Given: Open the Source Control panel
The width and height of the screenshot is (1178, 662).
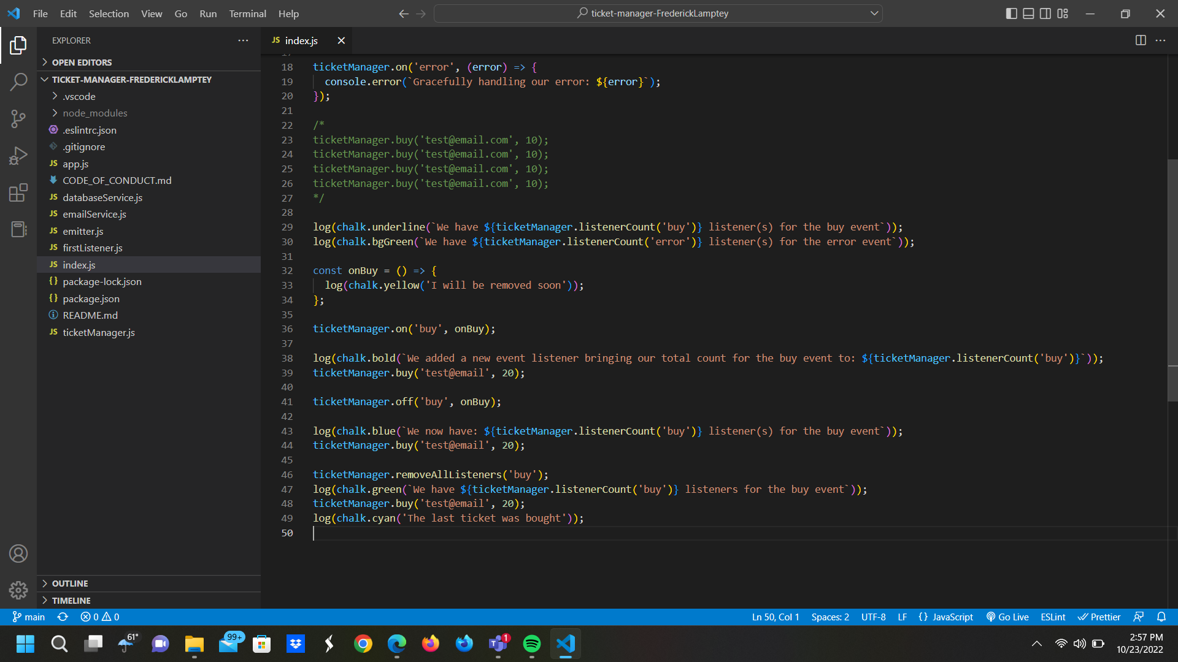Looking at the screenshot, I should coord(18,119).
